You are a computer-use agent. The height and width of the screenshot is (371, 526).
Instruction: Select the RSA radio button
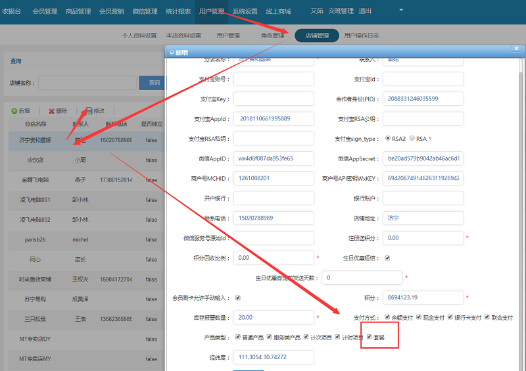point(412,139)
